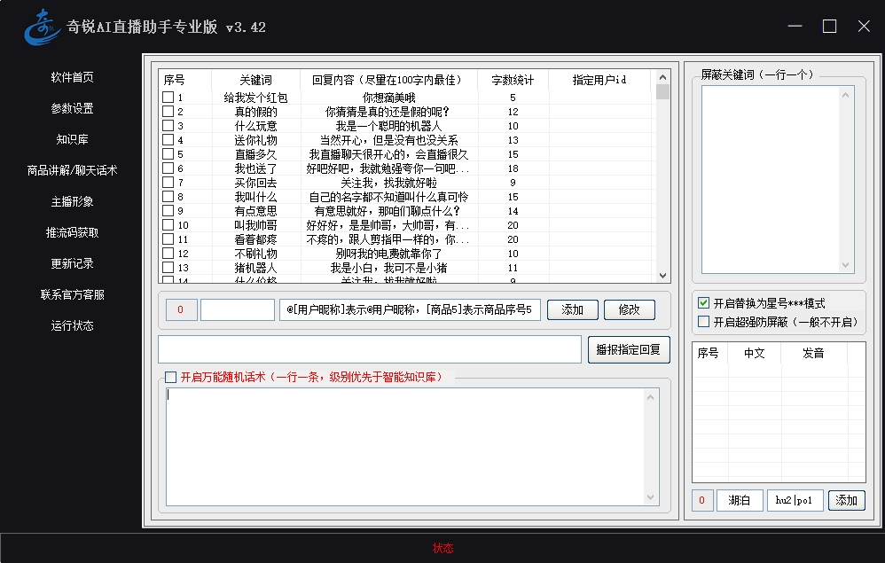Click the 播报指定回复 button

point(629,349)
